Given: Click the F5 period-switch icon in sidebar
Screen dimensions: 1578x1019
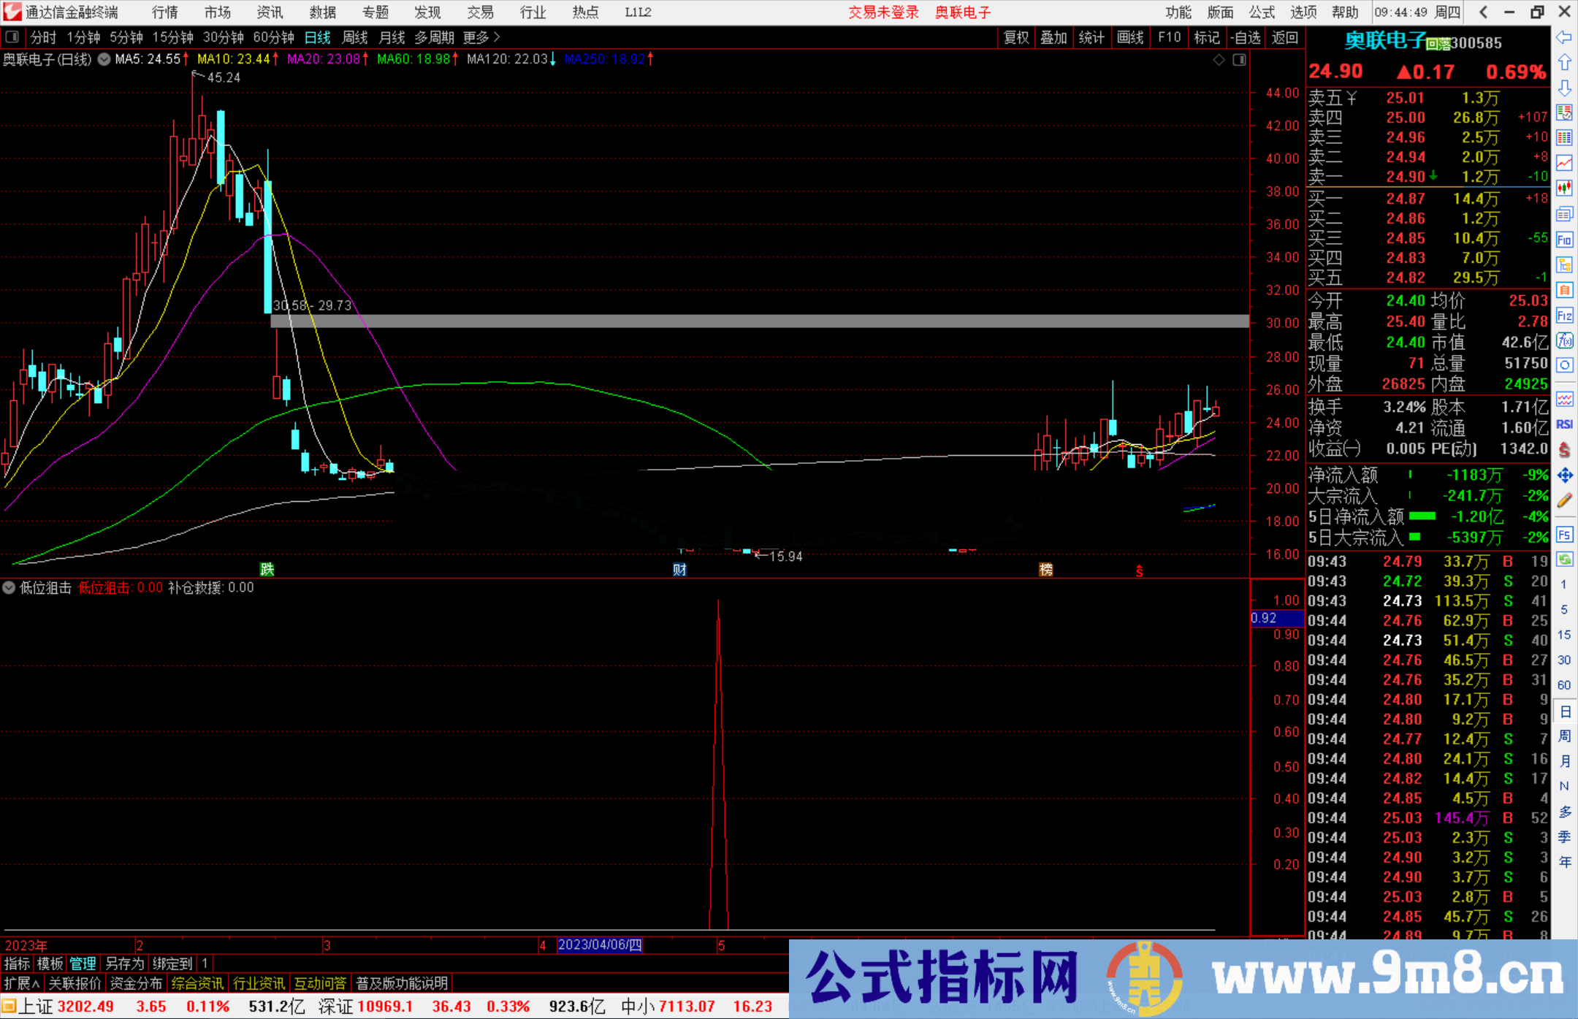Looking at the screenshot, I should (x=1565, y=534).
